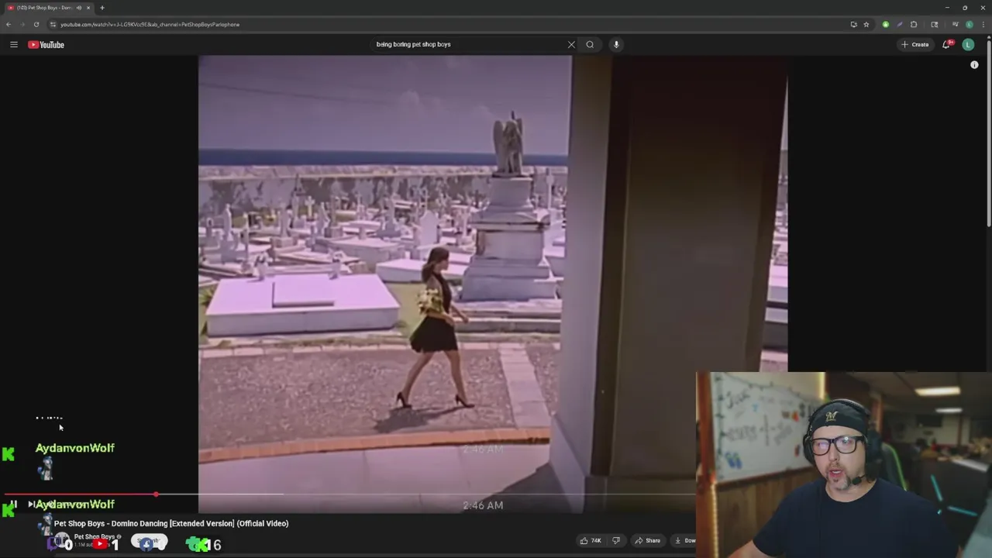Image resolution: width=992 pixels, height=558 pixels.
Task: Like the video (74K)
Action: click(x=591, y=540)
